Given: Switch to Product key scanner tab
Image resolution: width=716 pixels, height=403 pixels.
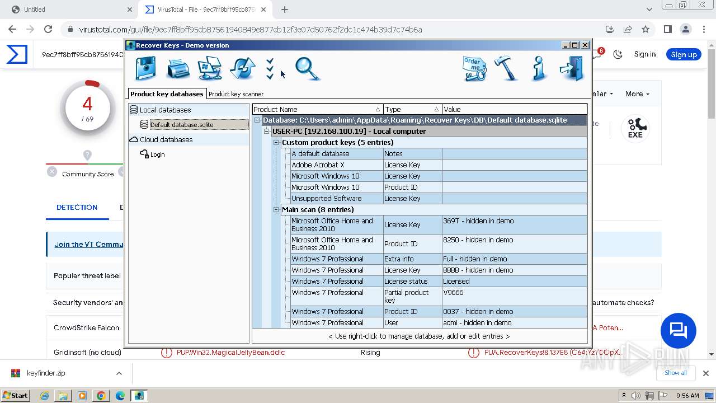Looking at the screenshot, I should point(236,94).
